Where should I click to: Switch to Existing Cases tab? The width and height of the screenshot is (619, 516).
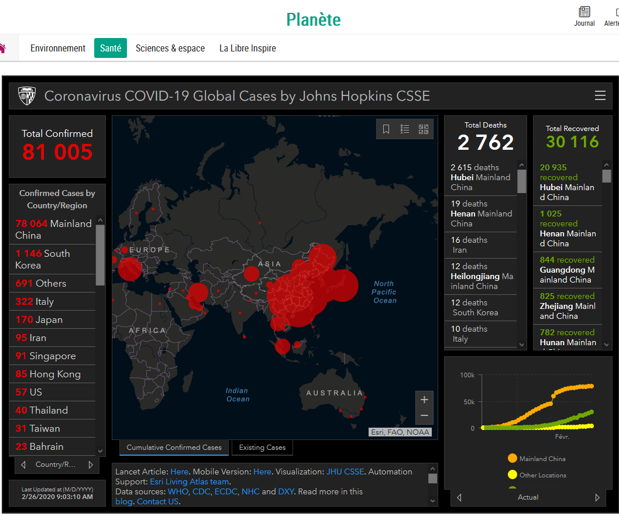262,448
